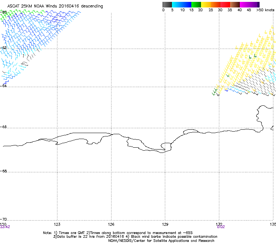276x243 pixels.
Task: Click the '120' longitude label
Action: point(3,224)
